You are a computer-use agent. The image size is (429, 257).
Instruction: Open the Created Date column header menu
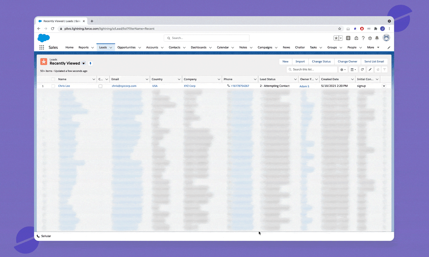(x=352, y=79)
